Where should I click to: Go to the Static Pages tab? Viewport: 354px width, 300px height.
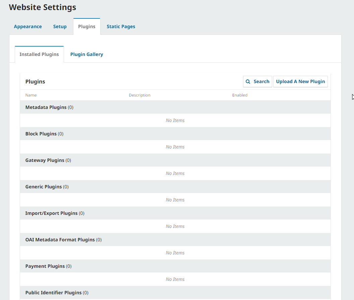[121, 26]
